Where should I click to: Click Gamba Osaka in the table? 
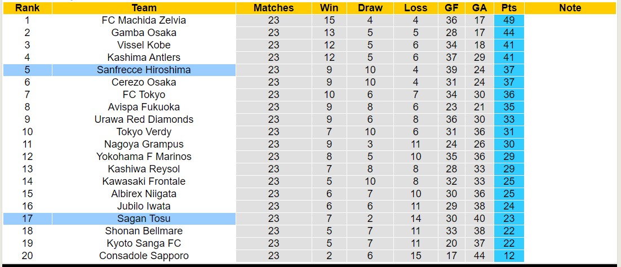coord(144,33)
